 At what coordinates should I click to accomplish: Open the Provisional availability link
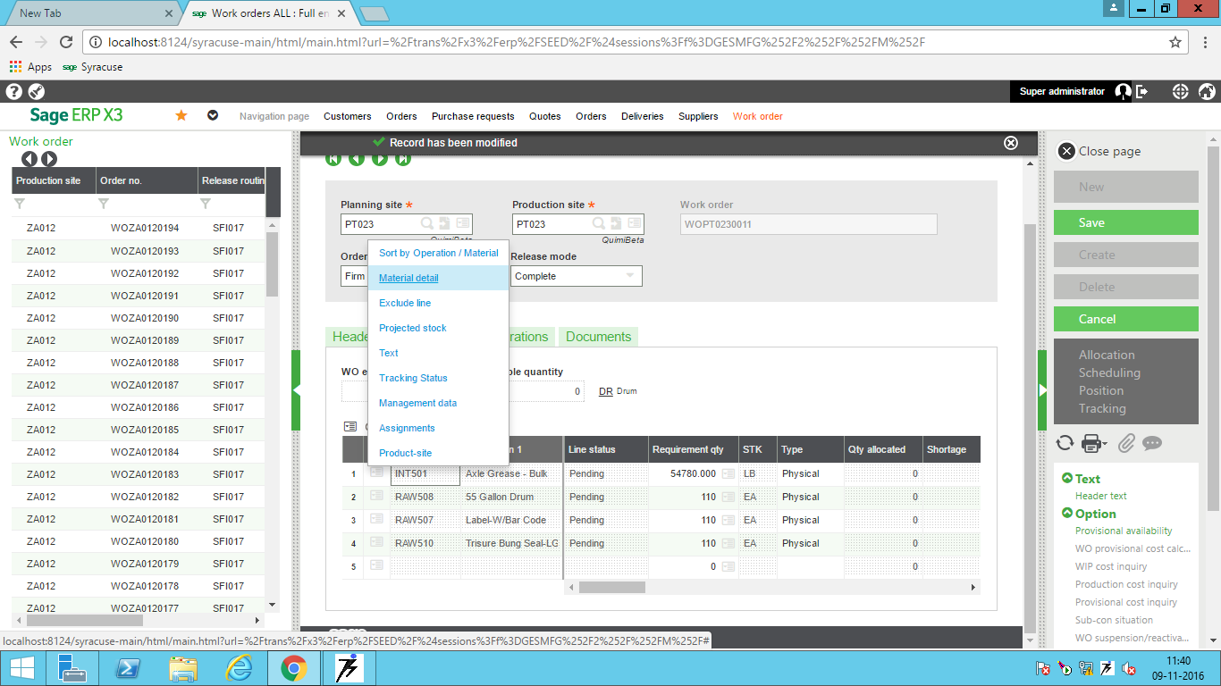point(1123,531)
